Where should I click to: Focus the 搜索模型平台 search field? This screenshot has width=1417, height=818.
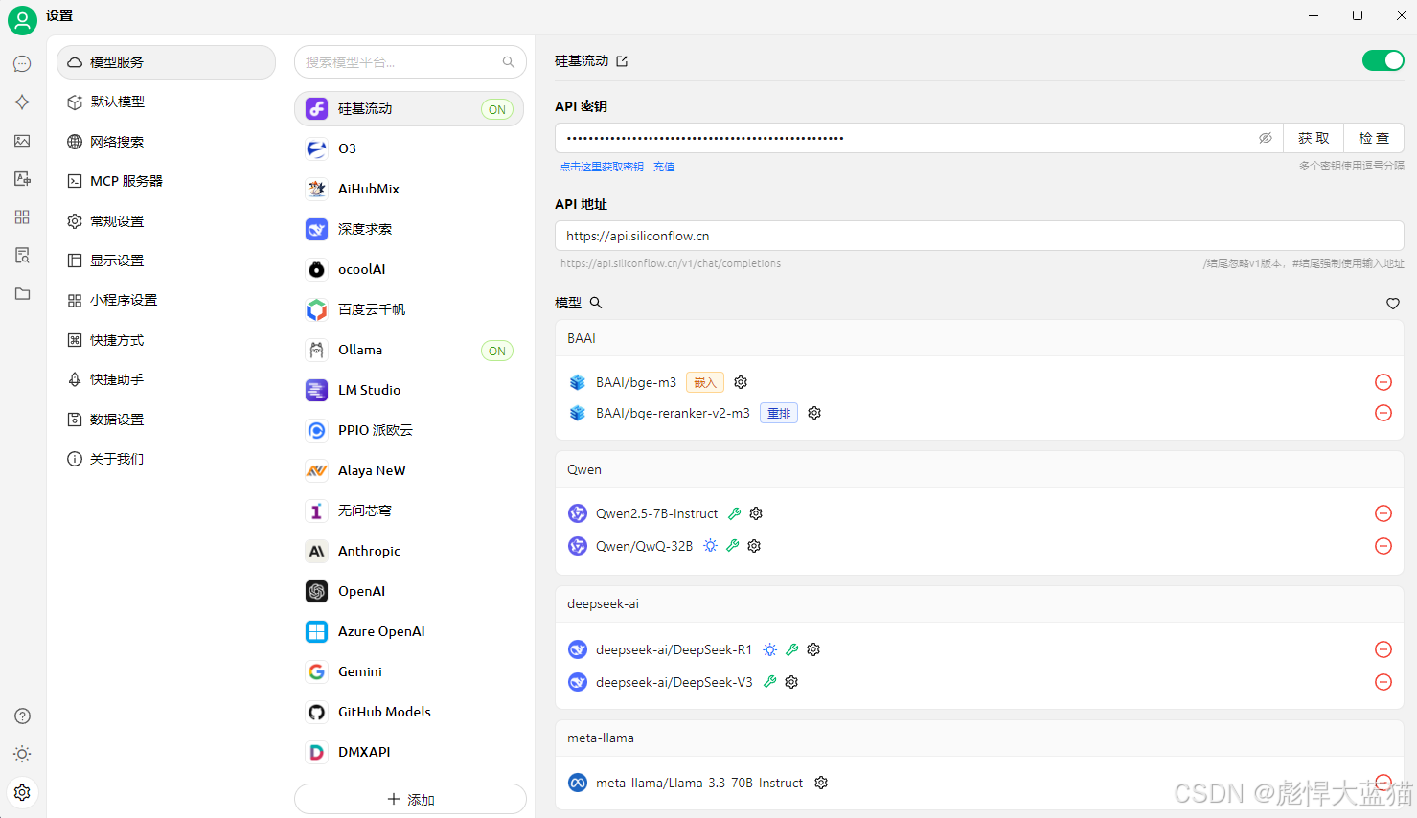click(410, 62)
